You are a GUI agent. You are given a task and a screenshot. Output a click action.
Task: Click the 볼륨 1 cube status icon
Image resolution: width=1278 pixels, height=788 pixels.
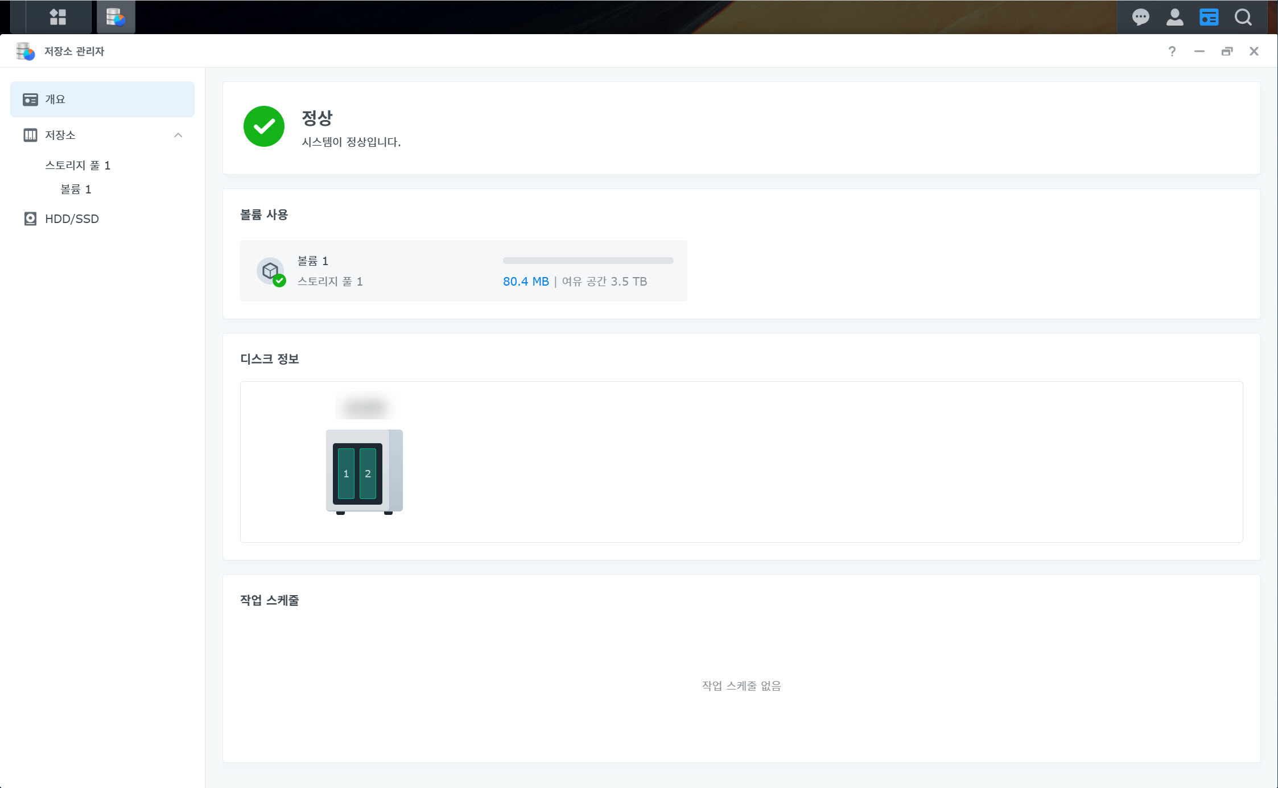(270, 271)
